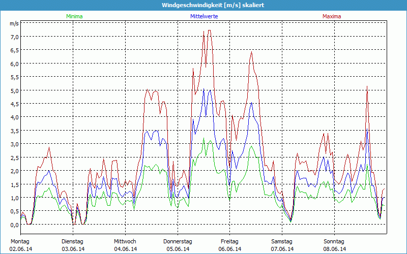This screenshot has height=254, width=407.
Task: Click the 7,0 y-axis value
Action: [15, 37]
